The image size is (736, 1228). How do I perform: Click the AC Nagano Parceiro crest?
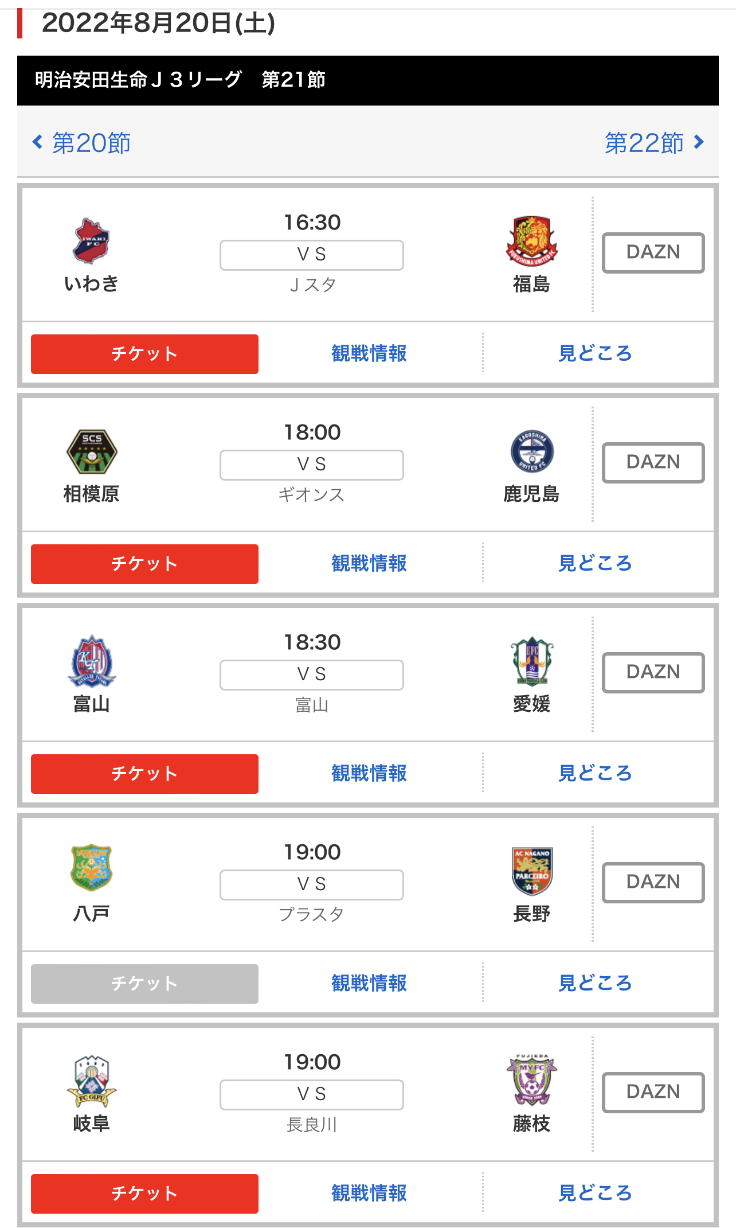[x=531, y=871]
